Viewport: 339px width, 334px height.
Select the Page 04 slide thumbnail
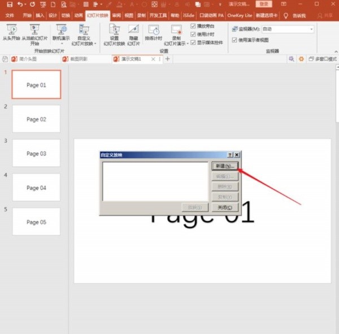coord(36,187)
